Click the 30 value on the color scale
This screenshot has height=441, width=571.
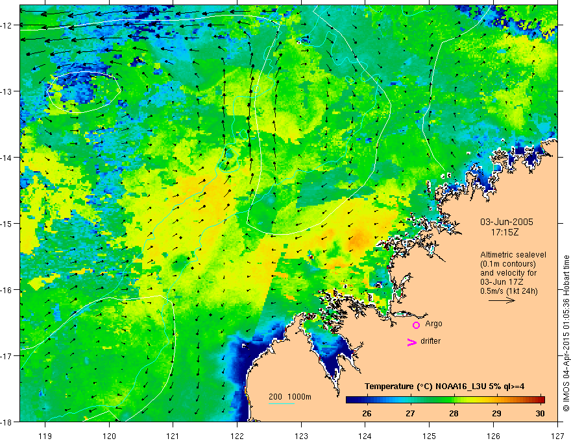[540, 413]
